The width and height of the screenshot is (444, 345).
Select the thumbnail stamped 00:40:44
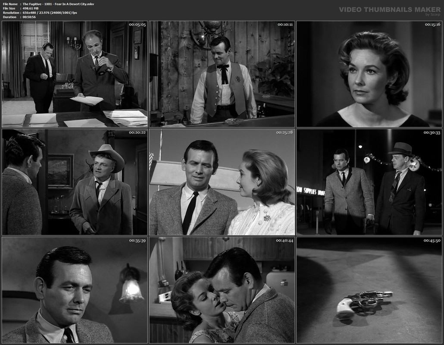pyautogui.click(x=222, y=290)
